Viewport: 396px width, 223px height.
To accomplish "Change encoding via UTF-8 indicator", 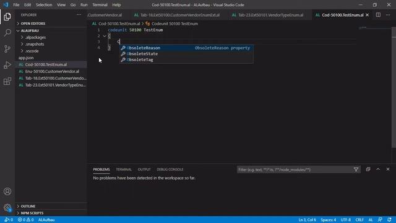I will tap(346, 220).
